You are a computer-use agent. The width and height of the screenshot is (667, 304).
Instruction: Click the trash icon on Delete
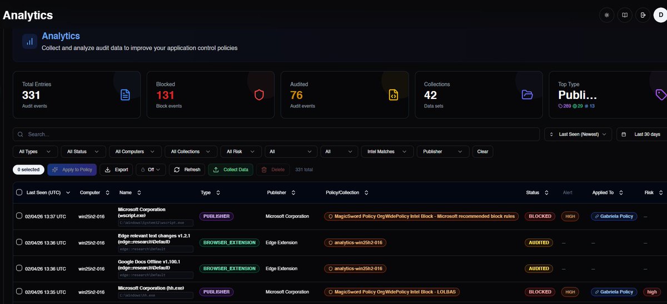tap(264, 170)
